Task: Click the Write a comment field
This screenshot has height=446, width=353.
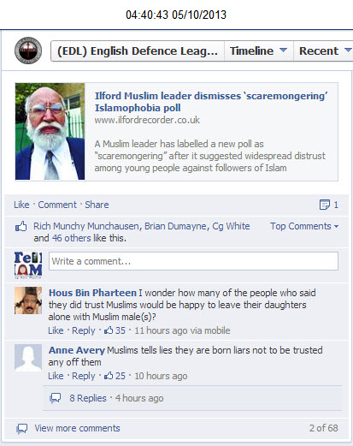Action: pyautogui.click(x=193, y=261)
